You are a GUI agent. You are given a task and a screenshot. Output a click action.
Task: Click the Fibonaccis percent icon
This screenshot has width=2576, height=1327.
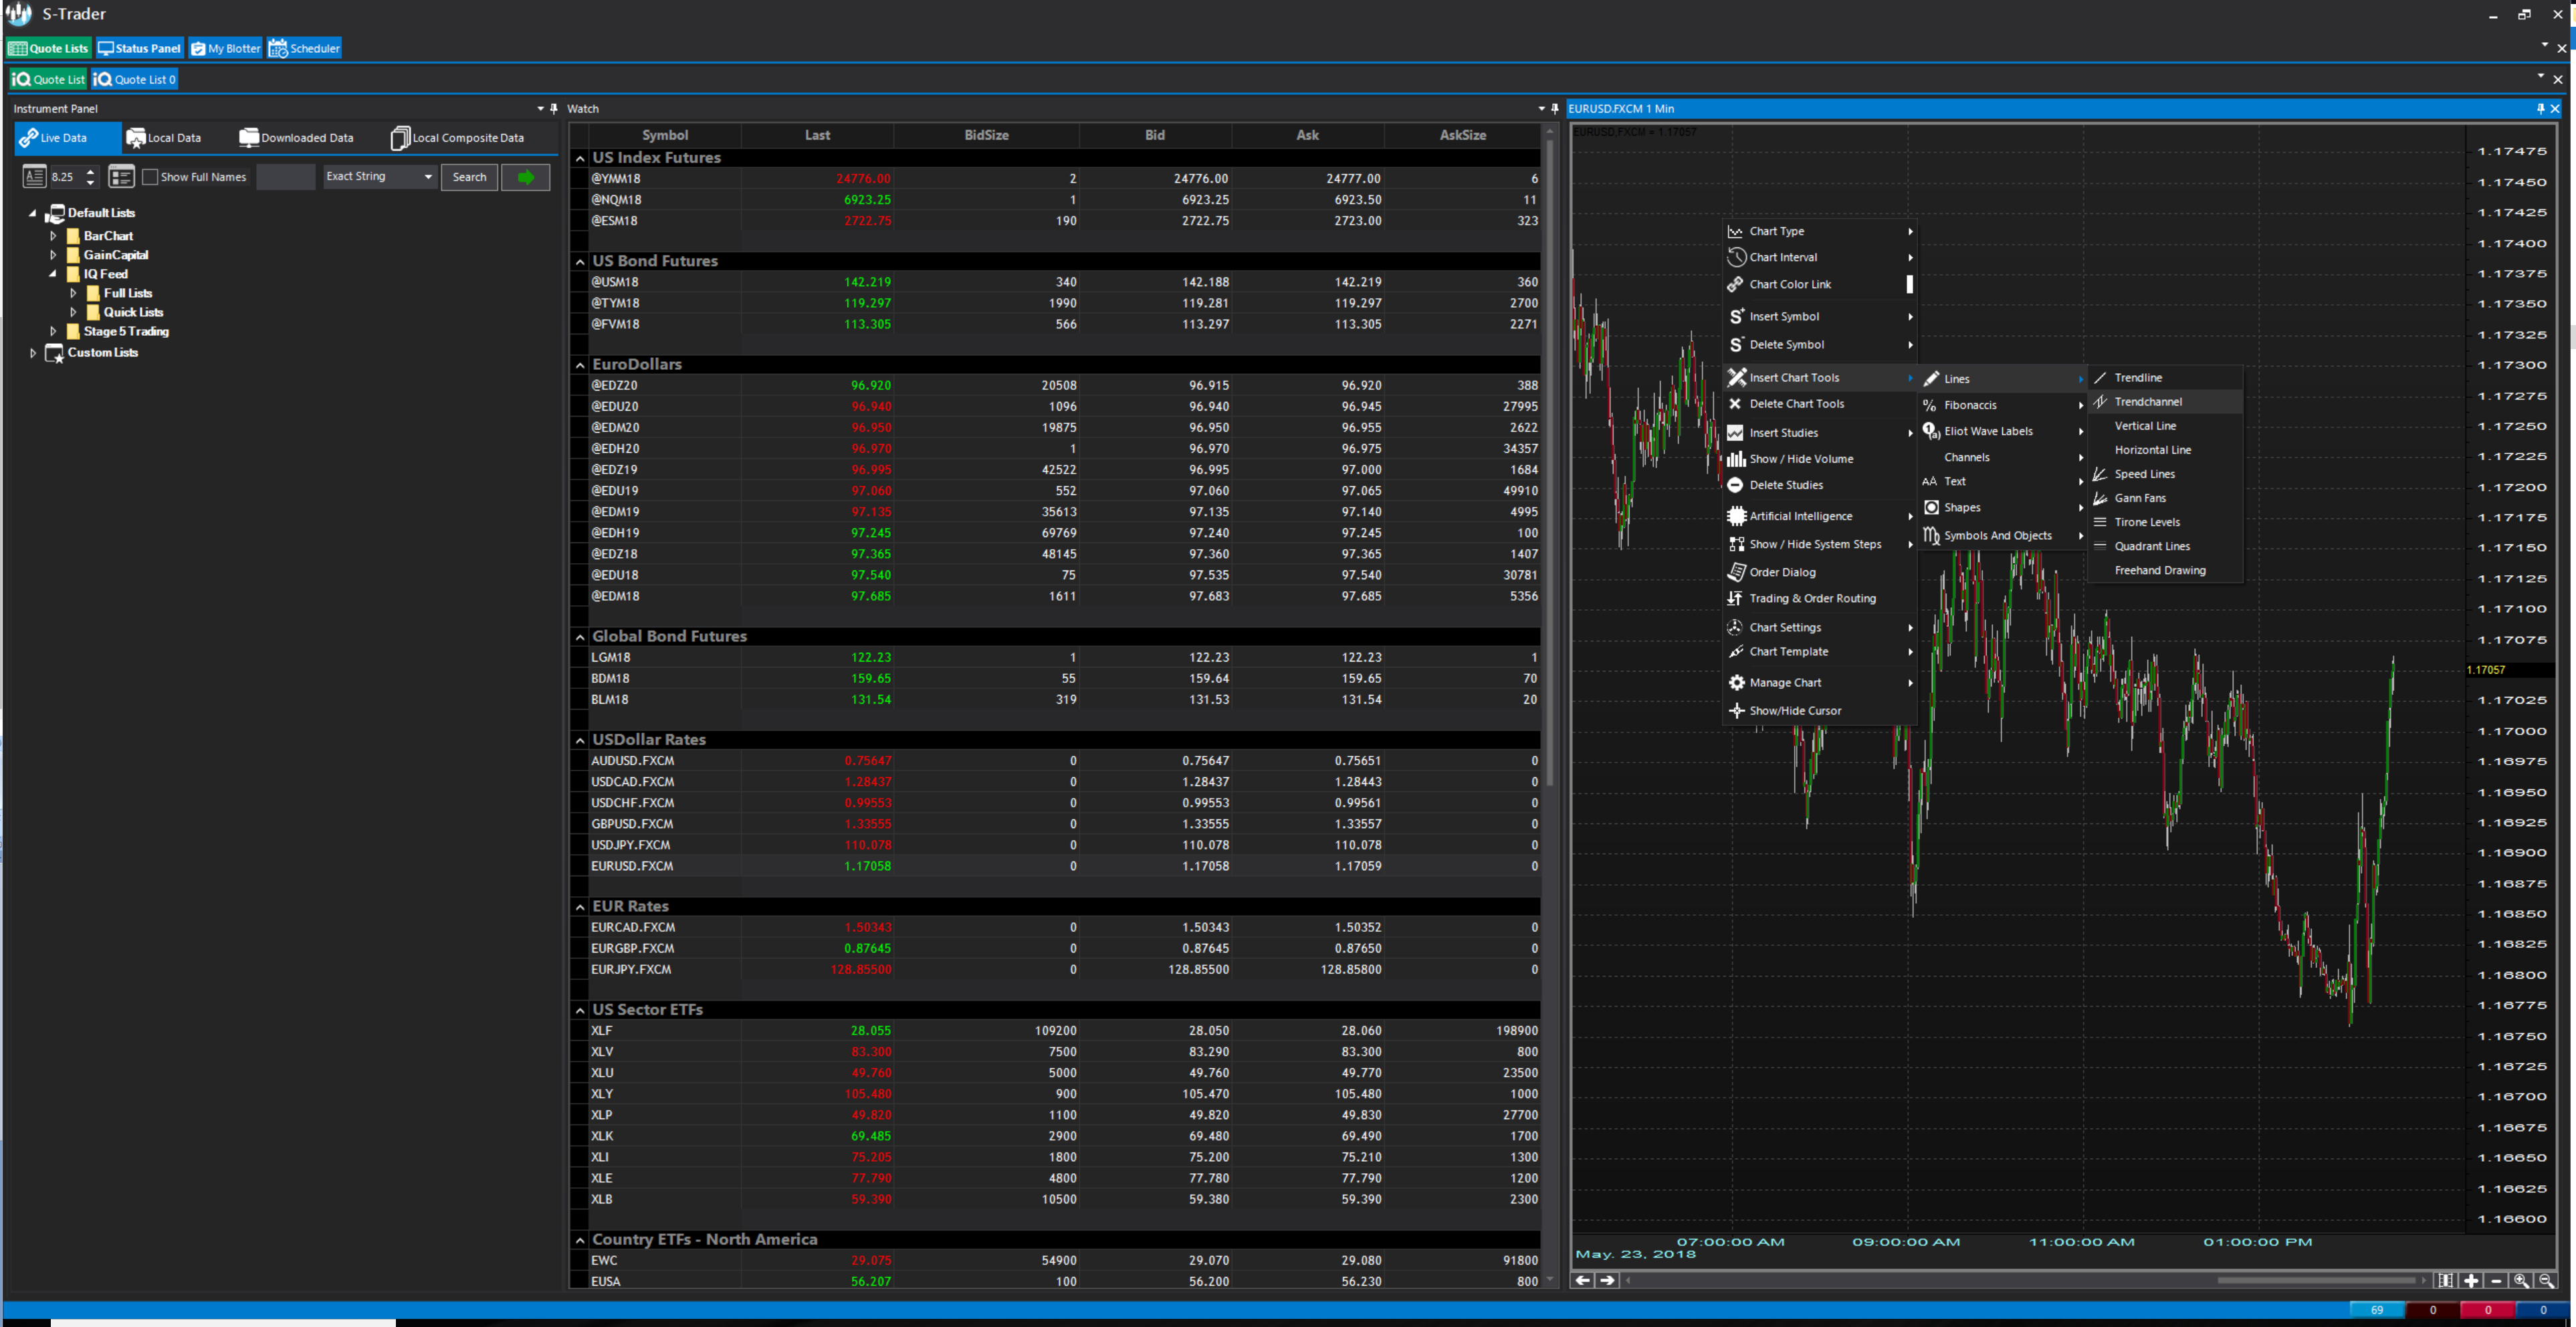(1930, 405)
